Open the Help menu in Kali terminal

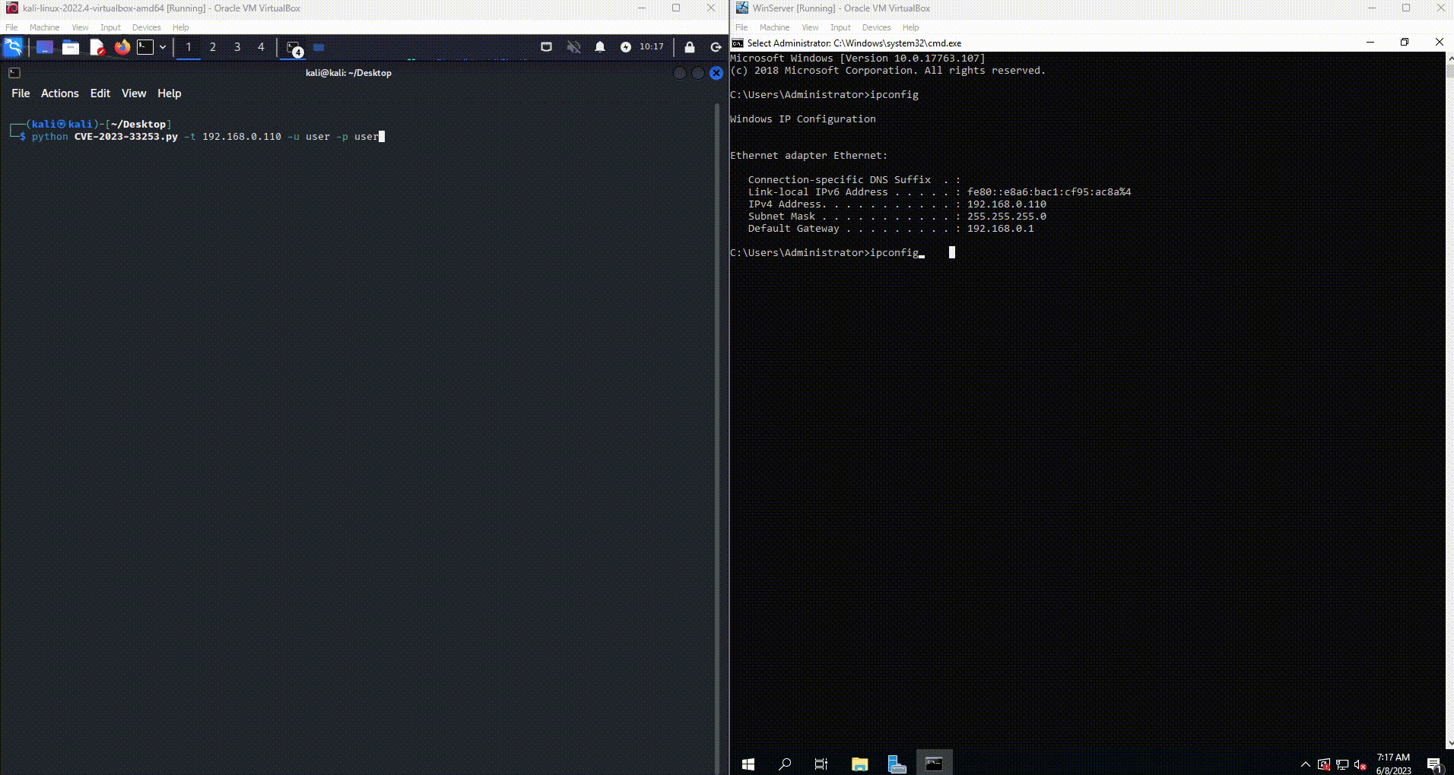tap(170, 93)
